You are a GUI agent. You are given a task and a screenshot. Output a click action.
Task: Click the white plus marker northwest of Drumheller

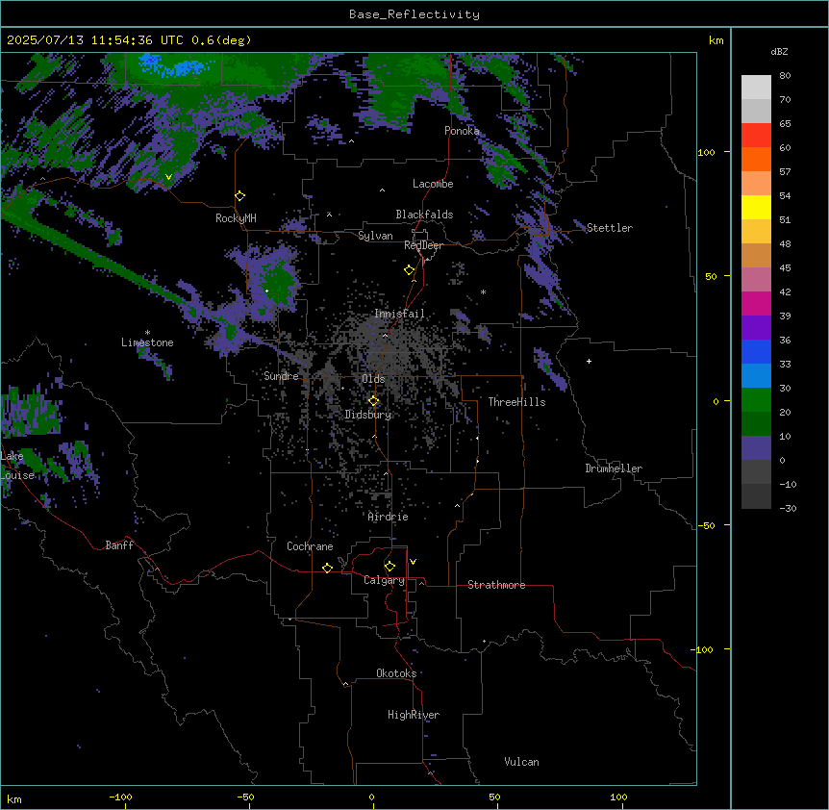[x=589, y=361]
